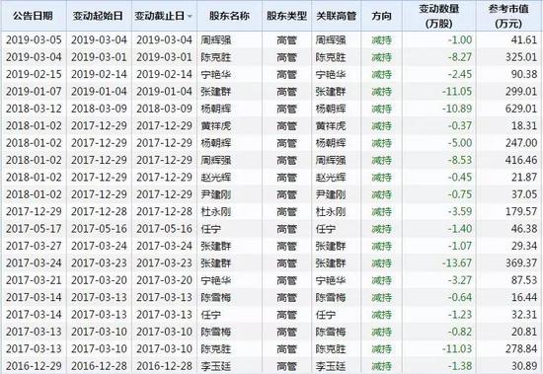Click shareholder name 黄祥虎
543x374 pixels.
tap(216, 125)
